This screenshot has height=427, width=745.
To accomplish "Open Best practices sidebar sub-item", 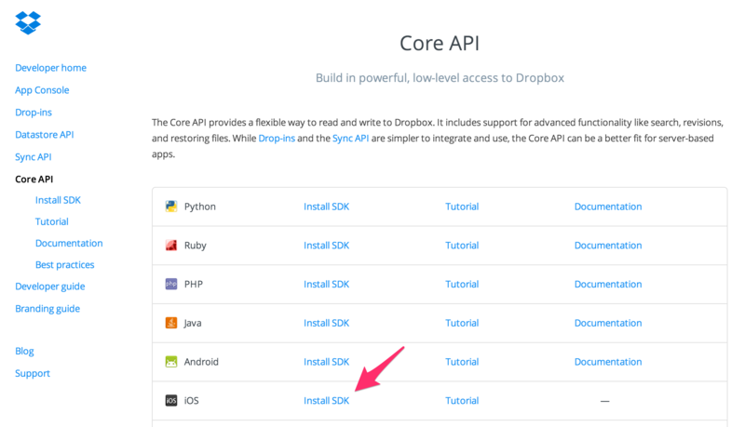I will click(64, 265).
